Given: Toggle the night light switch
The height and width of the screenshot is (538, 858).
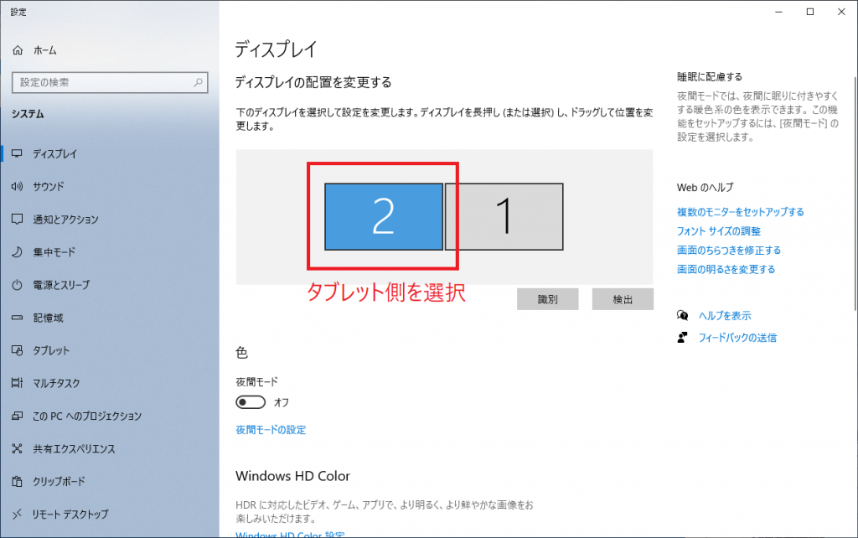Looking at the screenshot, I should click(251, 402).
